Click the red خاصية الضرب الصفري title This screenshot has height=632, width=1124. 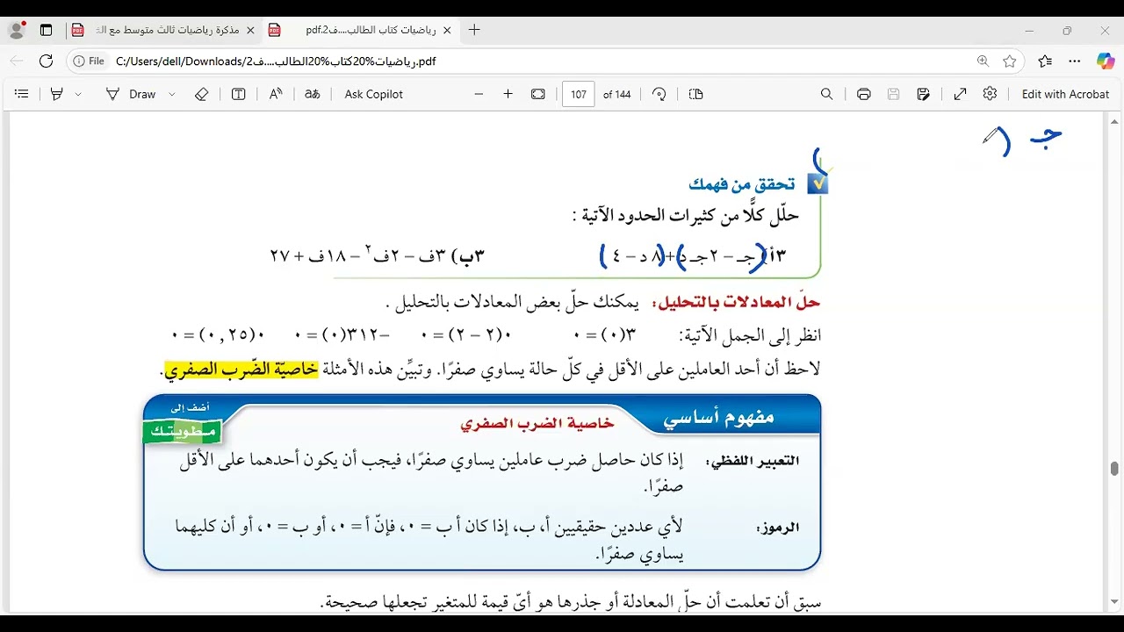click(x=537, y=423)
